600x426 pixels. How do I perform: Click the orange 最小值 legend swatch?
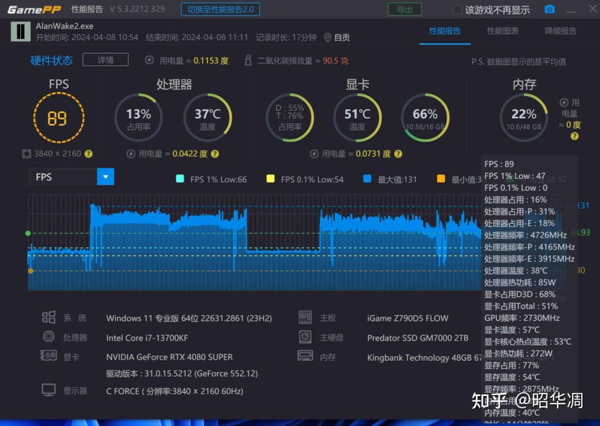tap(441, 178)
